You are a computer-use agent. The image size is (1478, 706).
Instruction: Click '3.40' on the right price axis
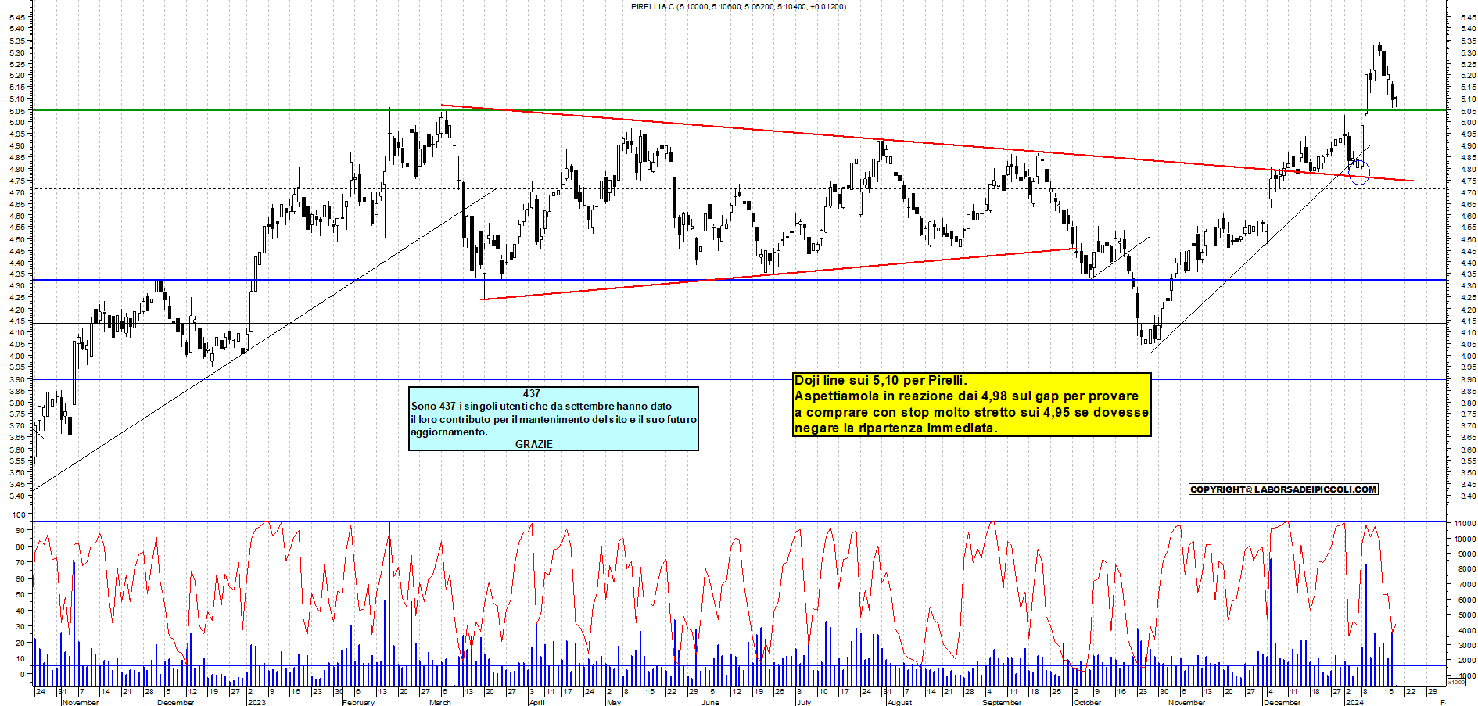1467,496
